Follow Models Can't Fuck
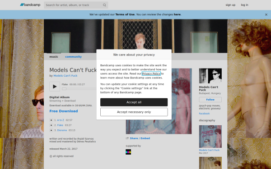The height and width of the screenshot is (169, 271). pos(210,100)
